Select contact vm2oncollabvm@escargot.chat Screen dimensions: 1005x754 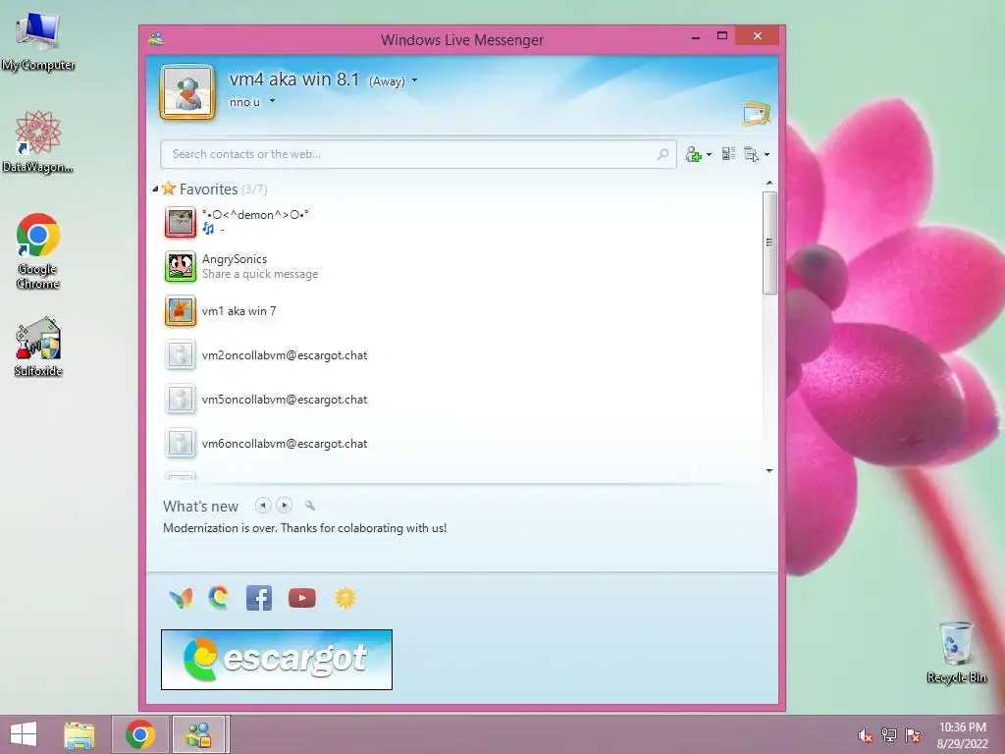point(285,355)
